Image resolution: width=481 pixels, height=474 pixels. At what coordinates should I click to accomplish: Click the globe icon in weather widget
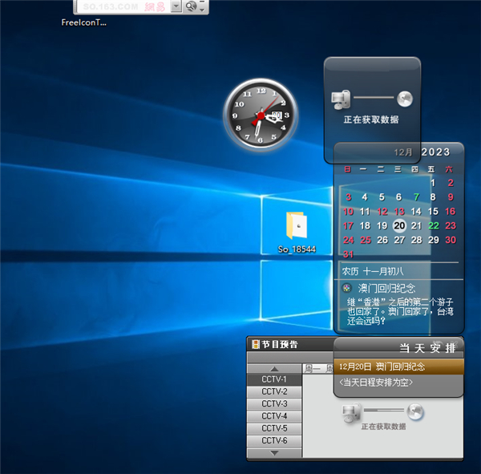tap(405, 99)
